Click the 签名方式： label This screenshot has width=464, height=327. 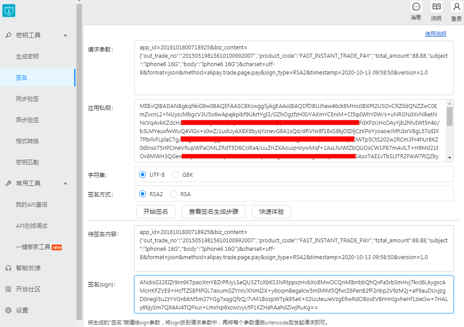[101, 194]
